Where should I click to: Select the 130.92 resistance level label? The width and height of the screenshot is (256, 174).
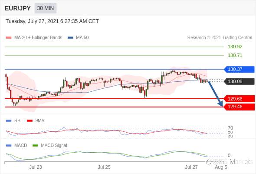pyautogui.click(x=235, y=47)
